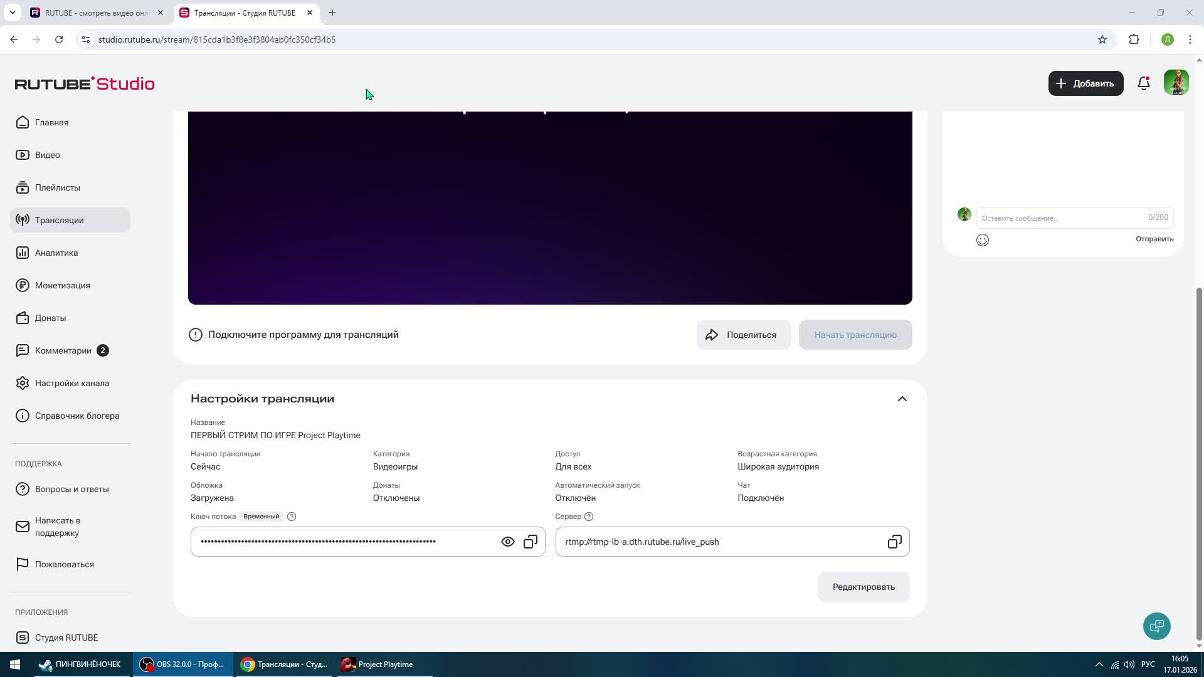1204x677 pixels.
Task: Click the help icon next to Сервер
Action: pos(588,517)
